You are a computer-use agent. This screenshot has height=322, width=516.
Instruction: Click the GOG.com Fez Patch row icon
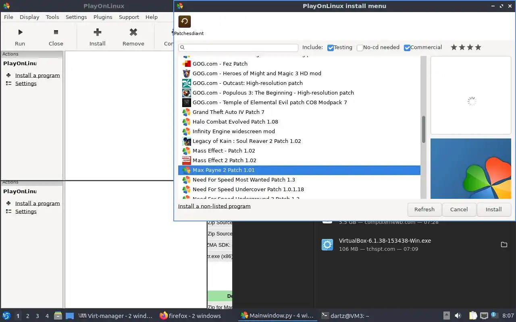coord(186,64)
